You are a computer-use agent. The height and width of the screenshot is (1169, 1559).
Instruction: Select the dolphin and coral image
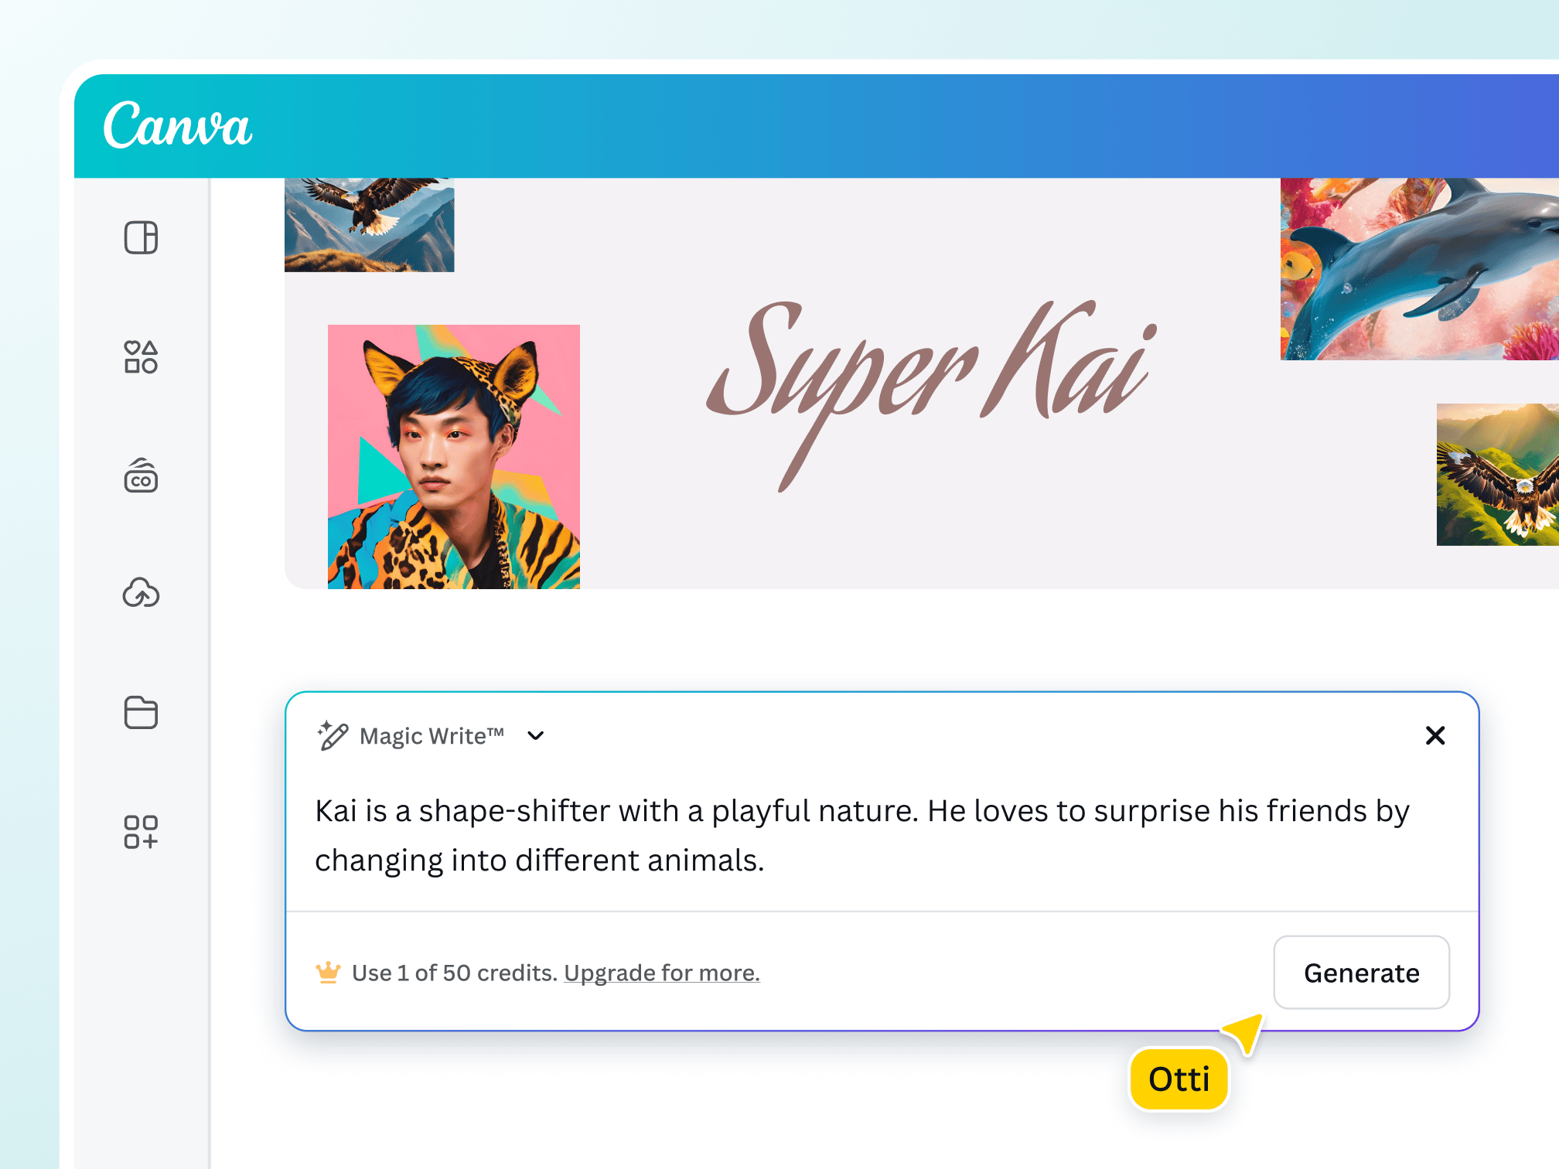(1419, 269)
